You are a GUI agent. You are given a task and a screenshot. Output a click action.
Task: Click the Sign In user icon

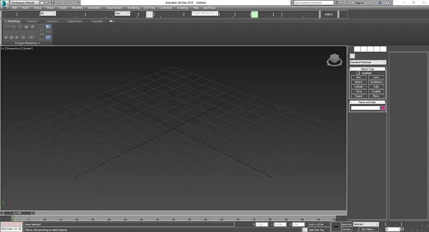(x=353, y=3)
